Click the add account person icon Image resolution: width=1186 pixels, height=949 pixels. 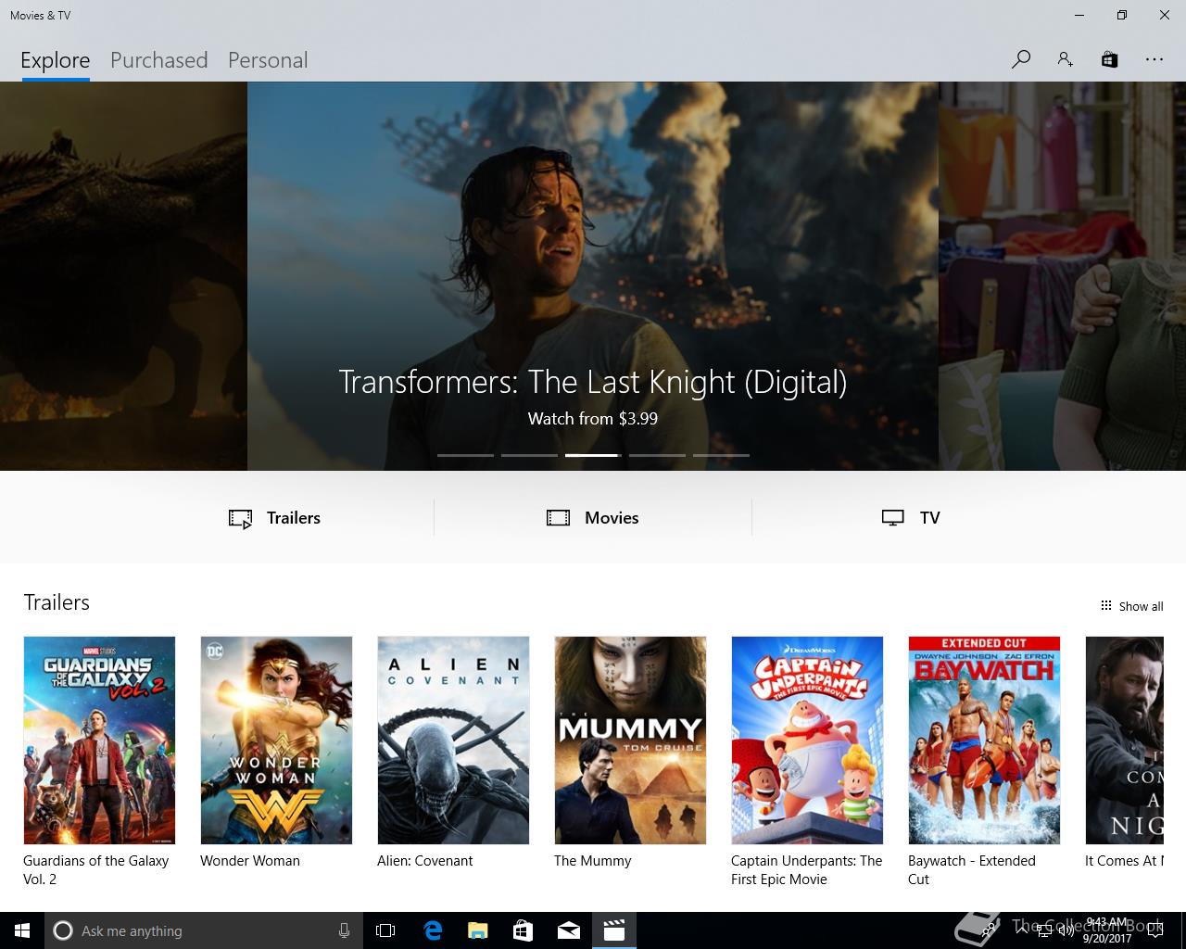coord(1065,59)
